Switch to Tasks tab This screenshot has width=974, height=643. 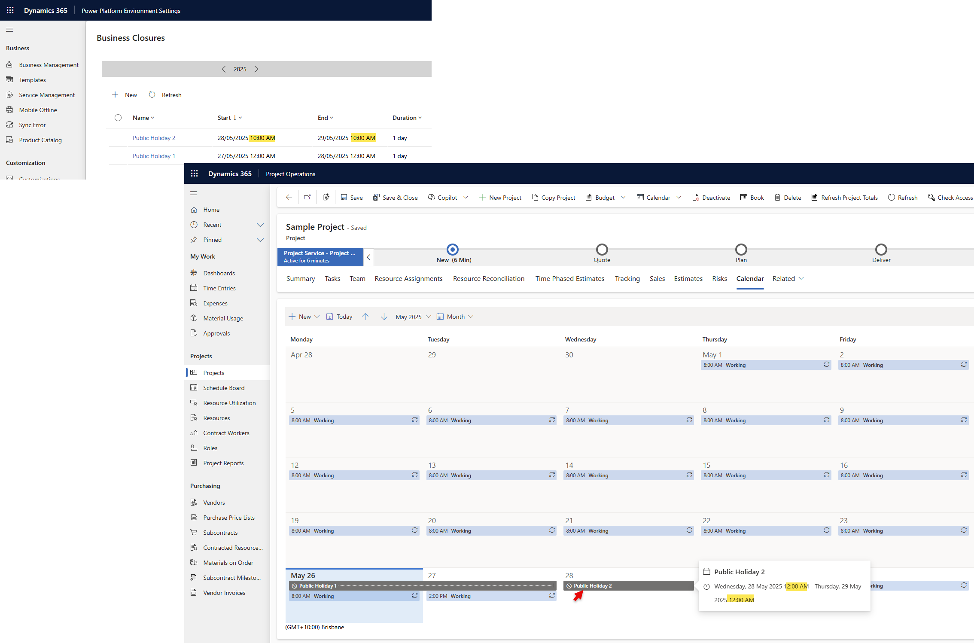pyautogui.click(x=332, y=278)
